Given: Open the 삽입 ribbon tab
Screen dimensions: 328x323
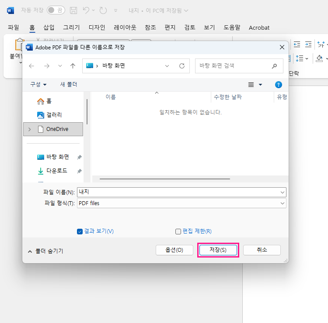Looking at the screenshot, I should 49,27.
